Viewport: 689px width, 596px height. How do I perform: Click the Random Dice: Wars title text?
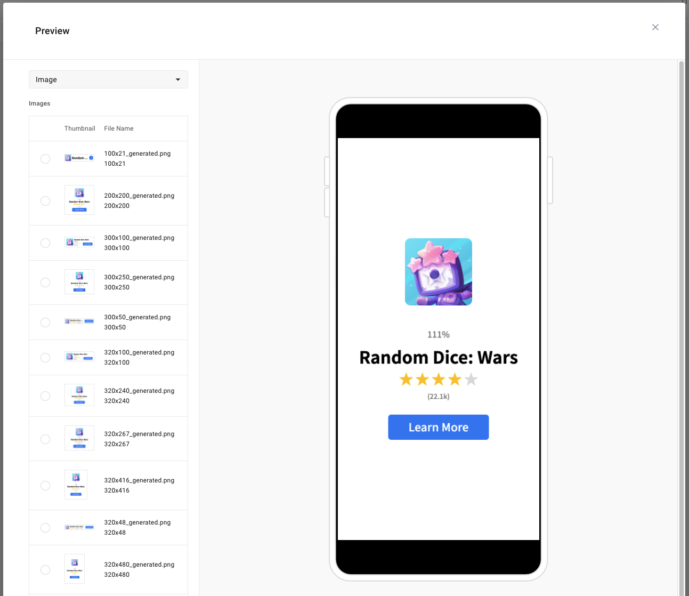click(x=439, y=357)
